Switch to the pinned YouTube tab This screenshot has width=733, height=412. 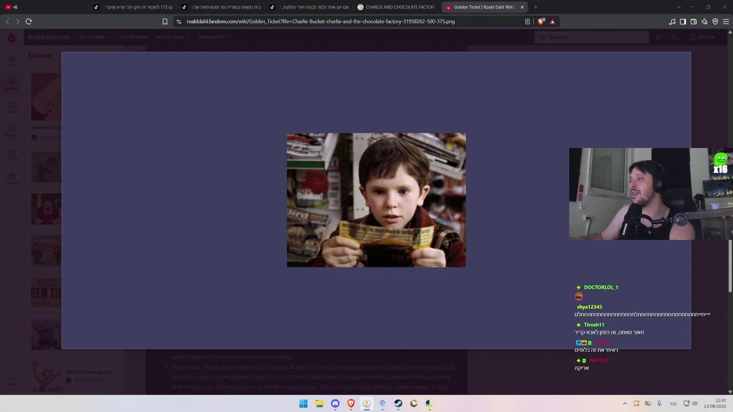pos(8,7)
